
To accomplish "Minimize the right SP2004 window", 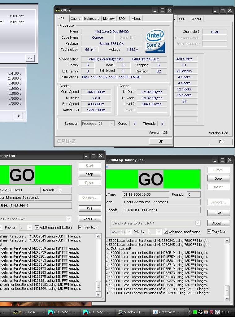I will 215,160.
